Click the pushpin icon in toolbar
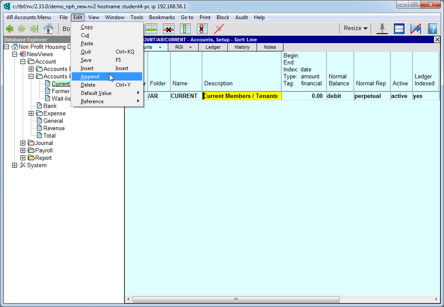This screenshot has width=444, height=307. (x=382, y=29)
